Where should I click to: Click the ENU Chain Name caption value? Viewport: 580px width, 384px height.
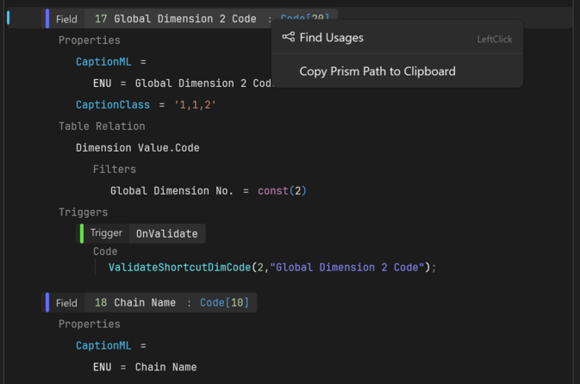click(x=165, y=367)
